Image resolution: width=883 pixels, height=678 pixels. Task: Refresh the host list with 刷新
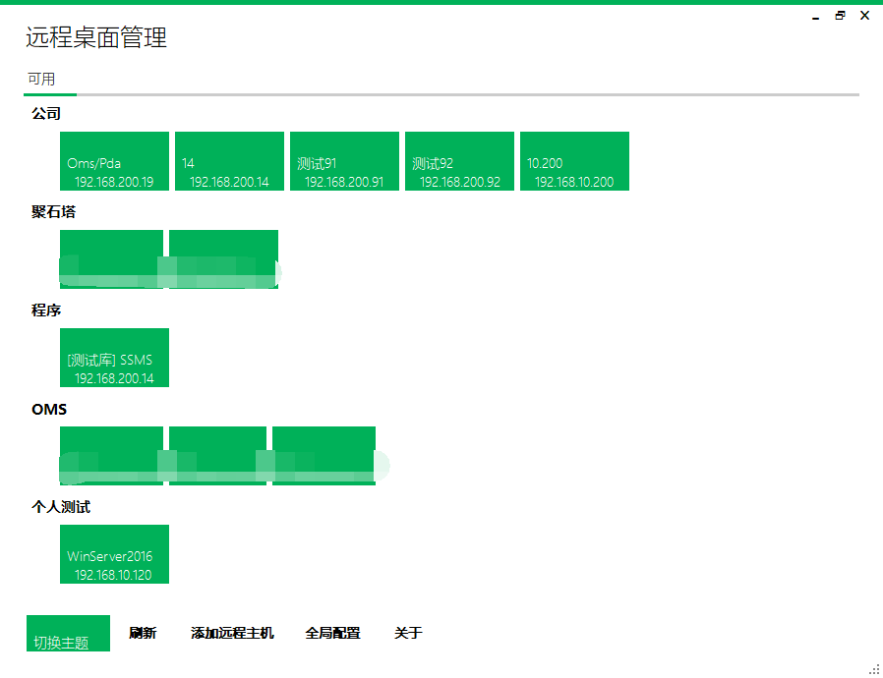(144, 633)
